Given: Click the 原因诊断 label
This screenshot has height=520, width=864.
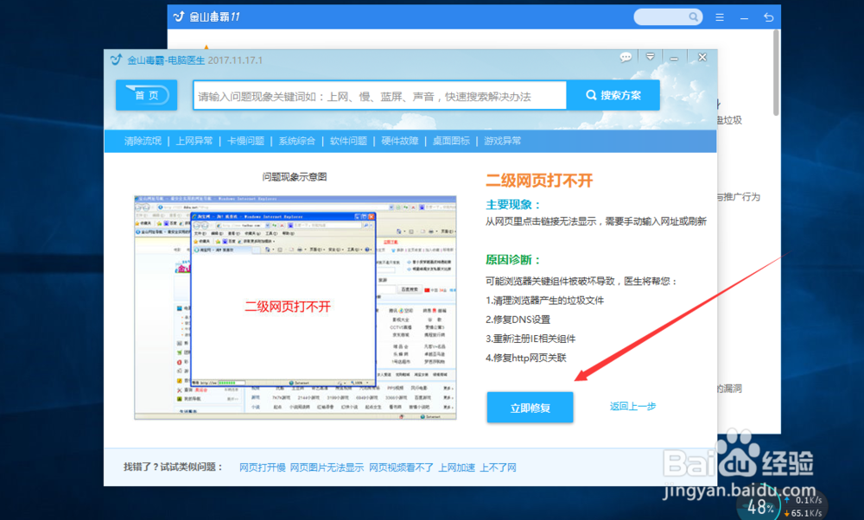Looking at the screenshot, I should (x=513, y=260).
